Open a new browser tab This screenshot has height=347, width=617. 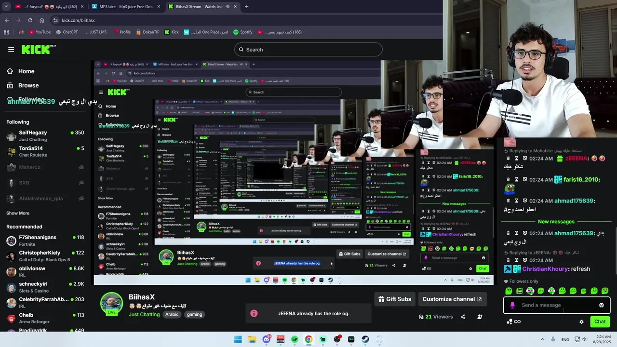click(246, 7)
